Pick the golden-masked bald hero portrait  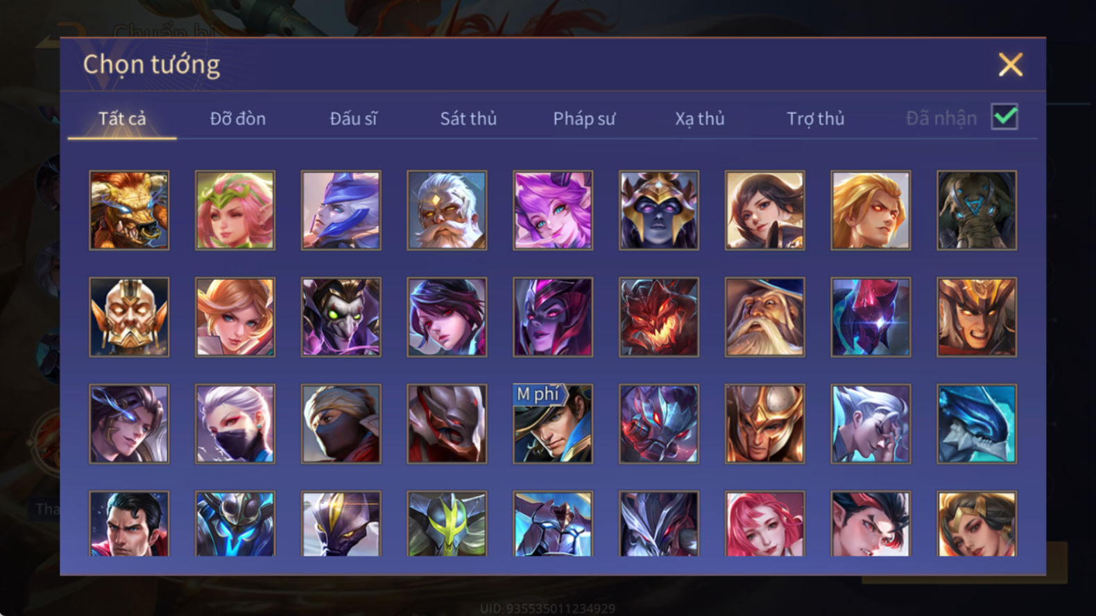click(129, 317)
